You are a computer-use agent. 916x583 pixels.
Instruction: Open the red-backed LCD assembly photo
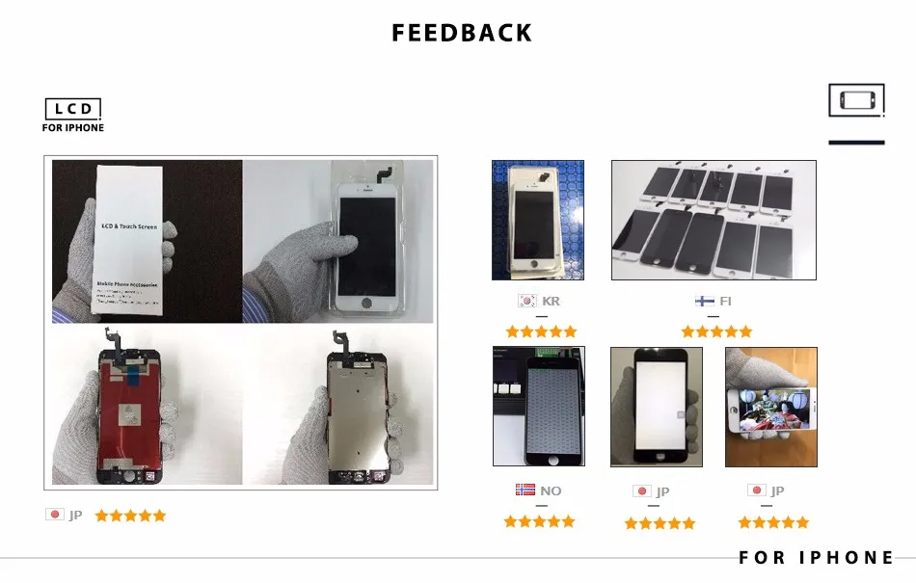coord(147,405)
